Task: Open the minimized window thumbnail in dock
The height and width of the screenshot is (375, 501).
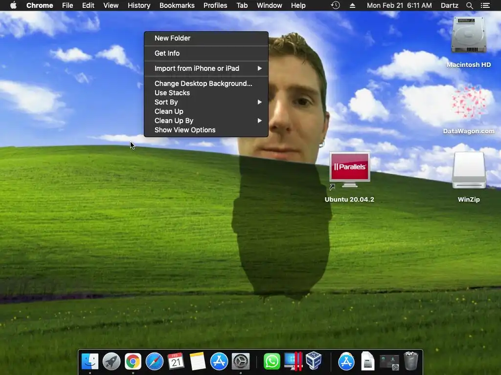Action: (389, 362)
